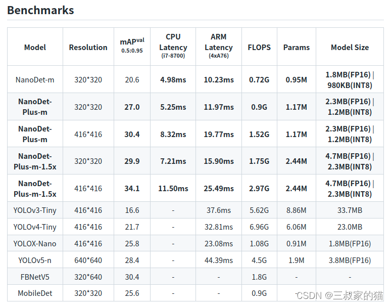391x305 pixels.
Task: Select the FLOPS value "1.08G"
Action: point(259,244)
